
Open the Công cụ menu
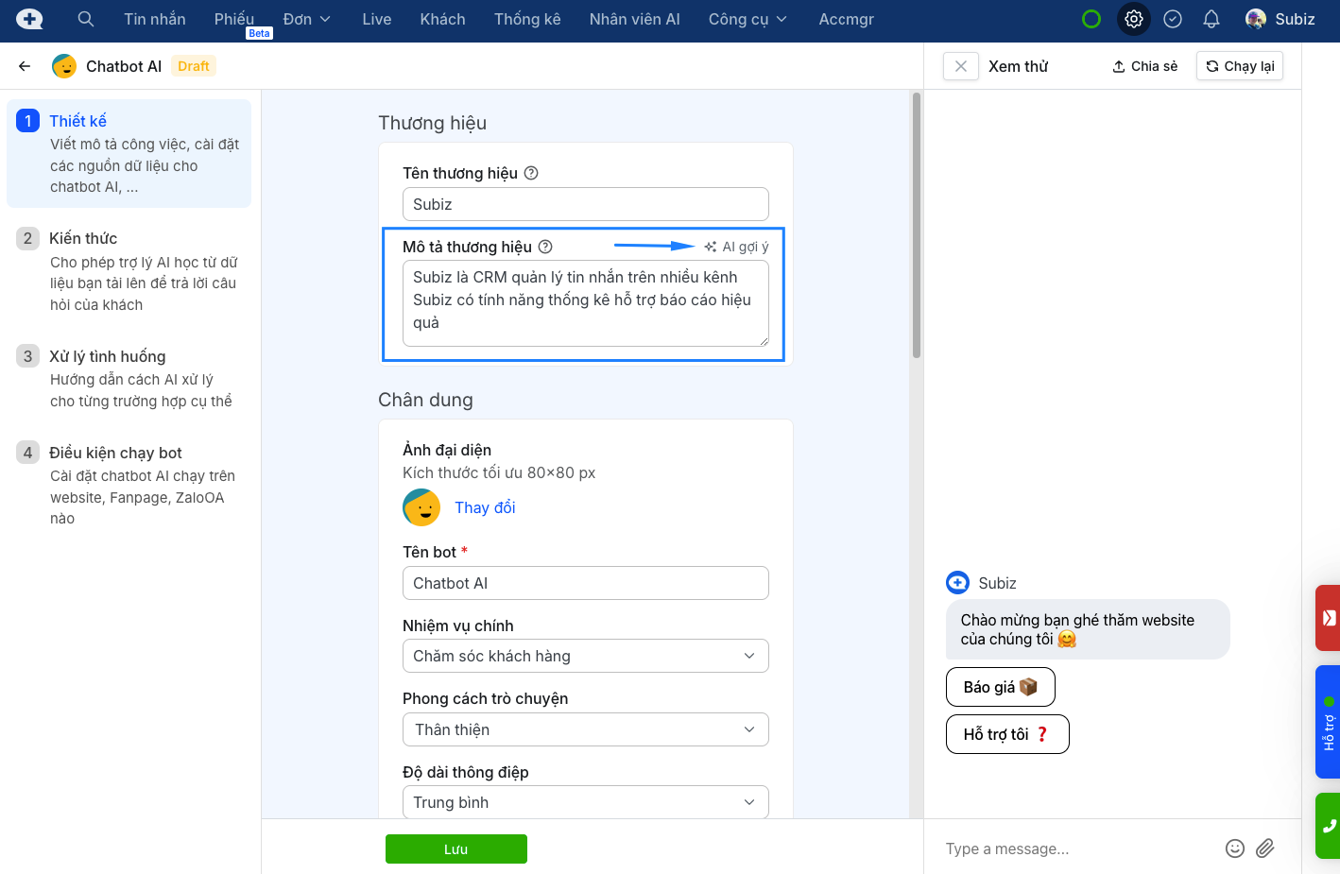coord(747,19)
